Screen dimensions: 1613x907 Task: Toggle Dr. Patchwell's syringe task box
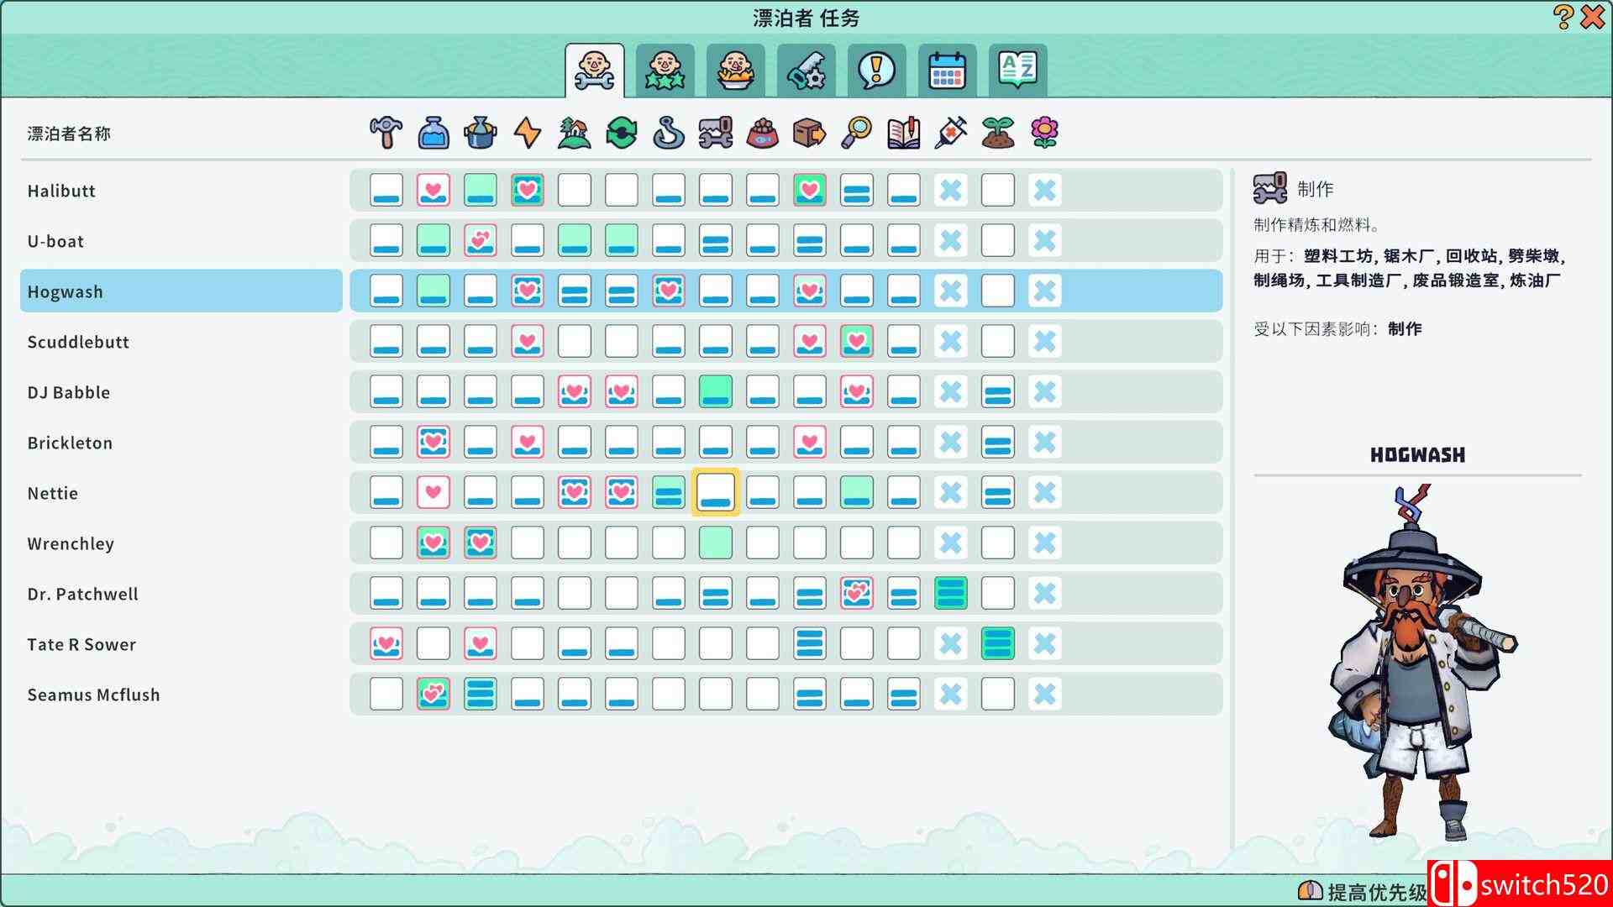click(951, 594)
